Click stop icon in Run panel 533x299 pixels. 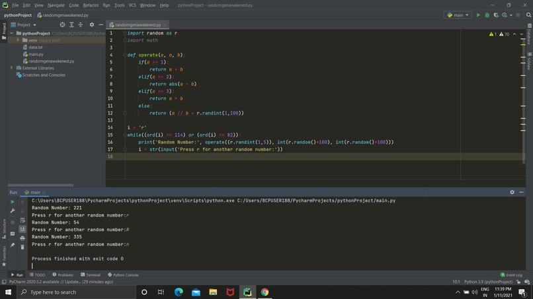13,222
